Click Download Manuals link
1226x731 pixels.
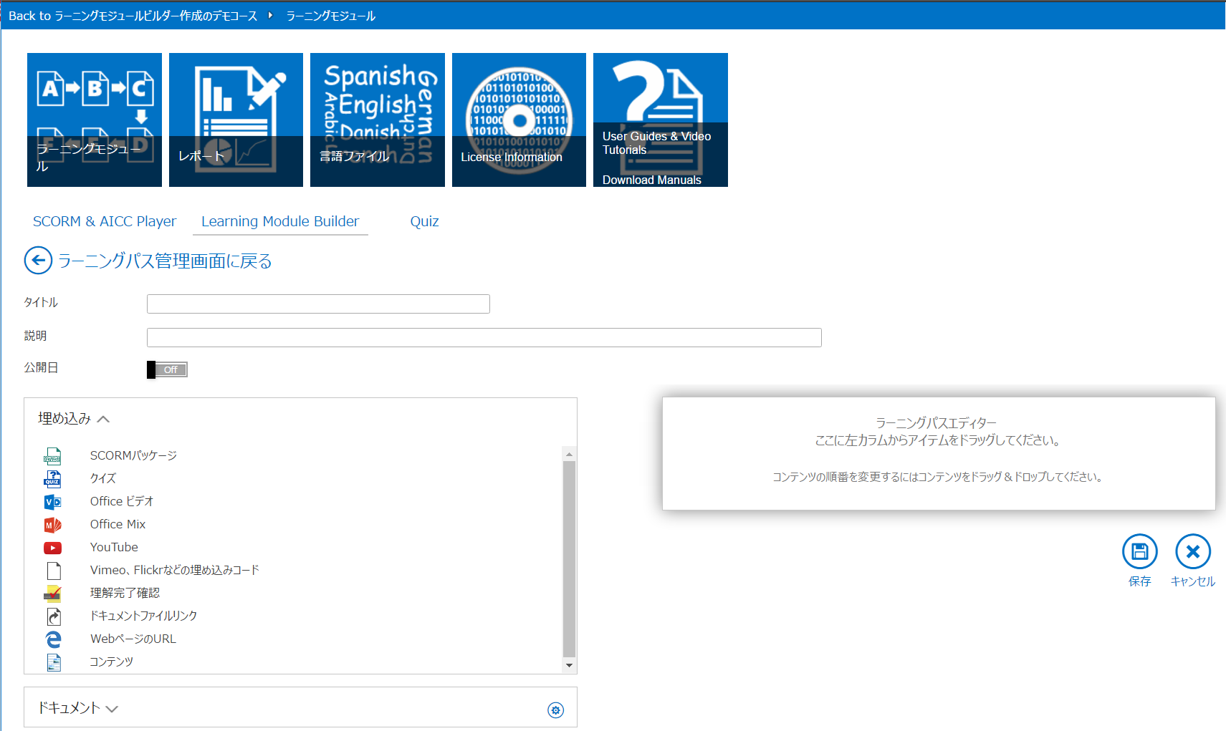click(x=651, y=180)
